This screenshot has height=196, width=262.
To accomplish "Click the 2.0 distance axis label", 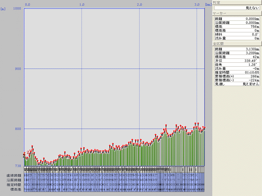I will point(140,5).
